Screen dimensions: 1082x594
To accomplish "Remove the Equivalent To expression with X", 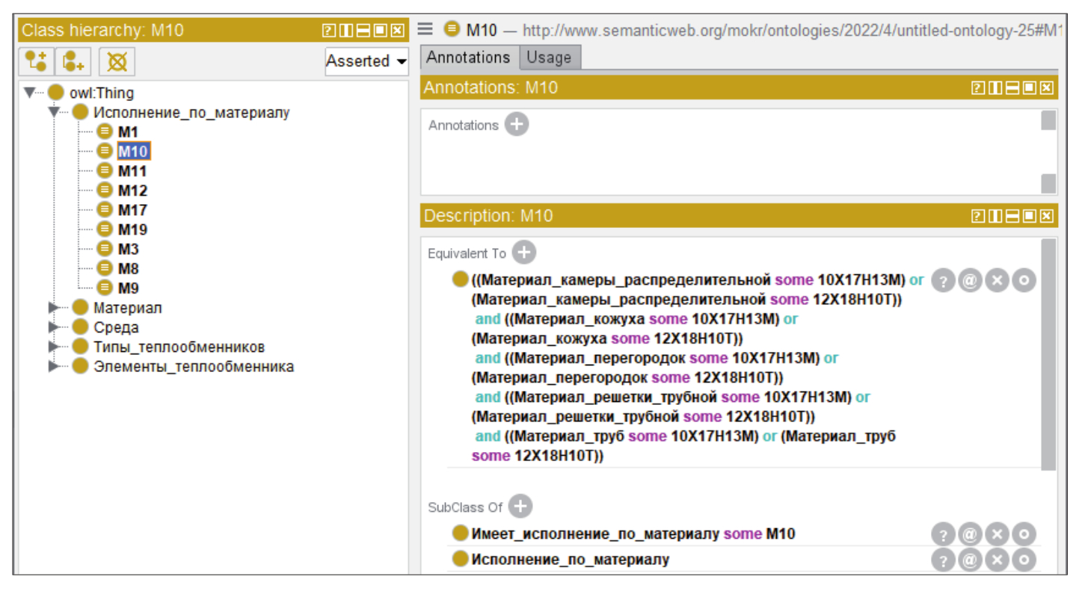I will click(997, 281).
